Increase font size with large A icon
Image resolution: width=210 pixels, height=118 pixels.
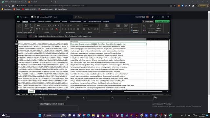pos(55,26)
